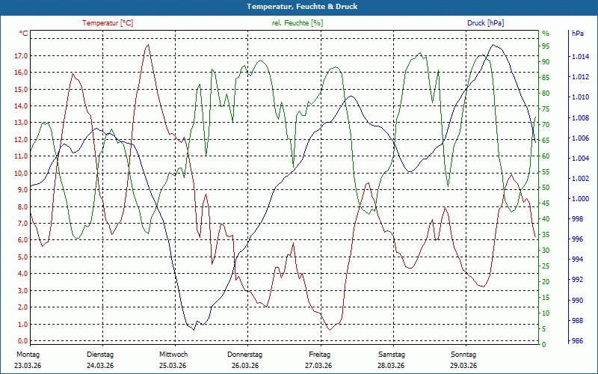This screenshot has width=598, height=374.
Task: Click the '14,0' temperature axis value
Action: (x=21, y=106)
